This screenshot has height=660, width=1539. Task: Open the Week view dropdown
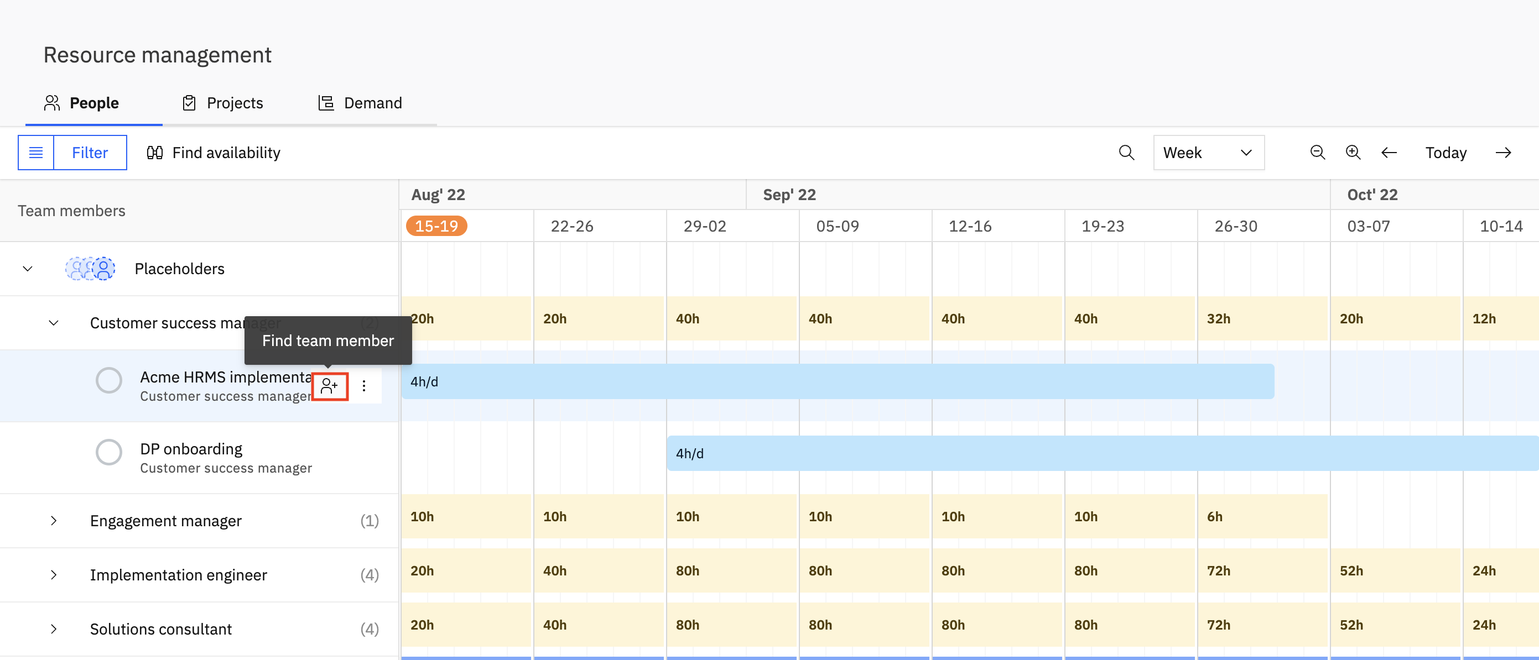tap(1208, 153)
